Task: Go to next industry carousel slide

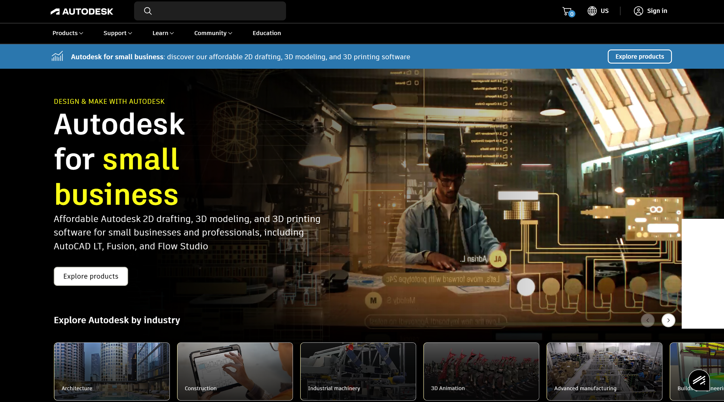Action: pyautogui.click(x=668, y=320)
